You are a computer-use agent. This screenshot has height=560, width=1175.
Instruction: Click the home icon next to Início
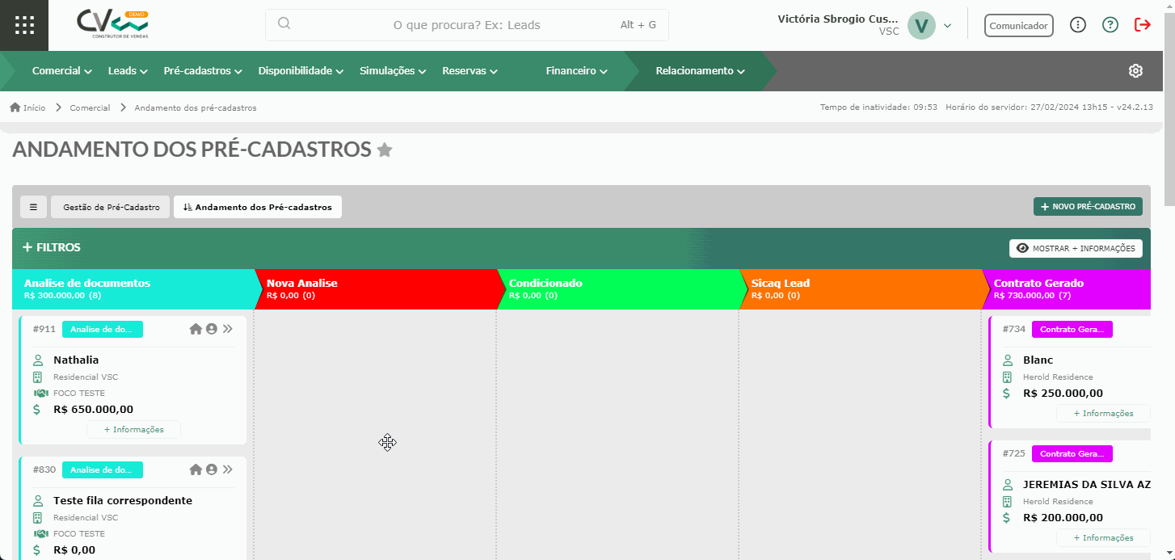(x=15, y=107)
